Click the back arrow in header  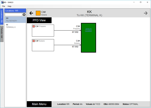coord(31,13)
